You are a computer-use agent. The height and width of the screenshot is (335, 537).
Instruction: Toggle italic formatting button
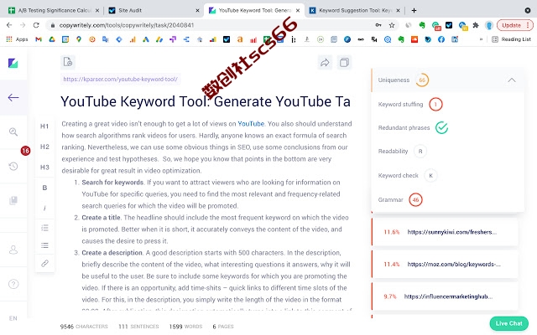coord(44,208)
